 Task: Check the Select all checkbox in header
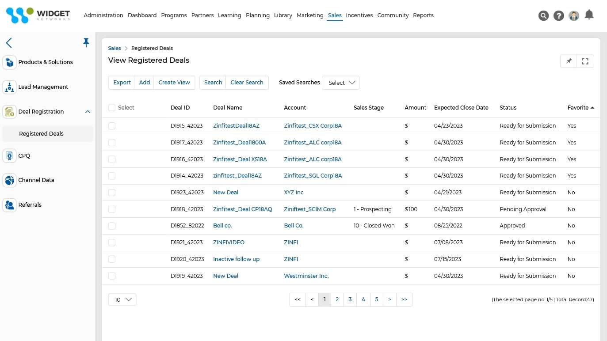coord(112,108)
